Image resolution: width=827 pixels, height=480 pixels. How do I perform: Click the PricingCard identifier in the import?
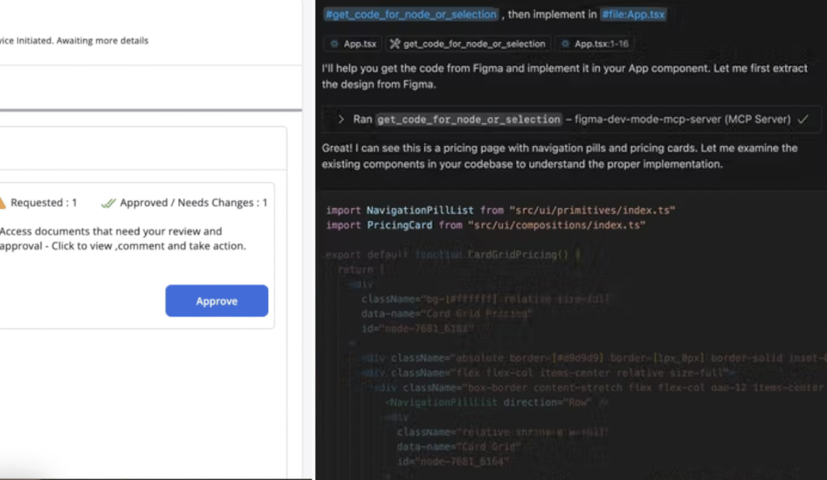pyautogui.click(x=399, y=225)
